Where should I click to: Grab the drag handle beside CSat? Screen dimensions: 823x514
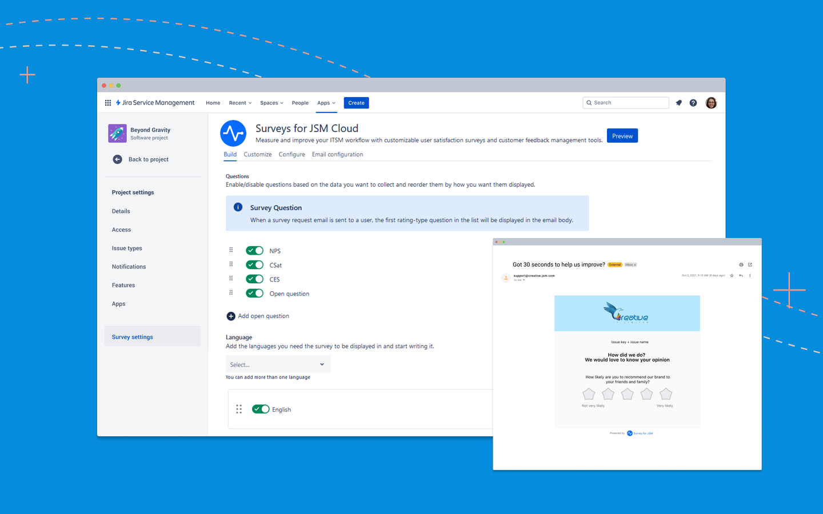click(231, 264)
